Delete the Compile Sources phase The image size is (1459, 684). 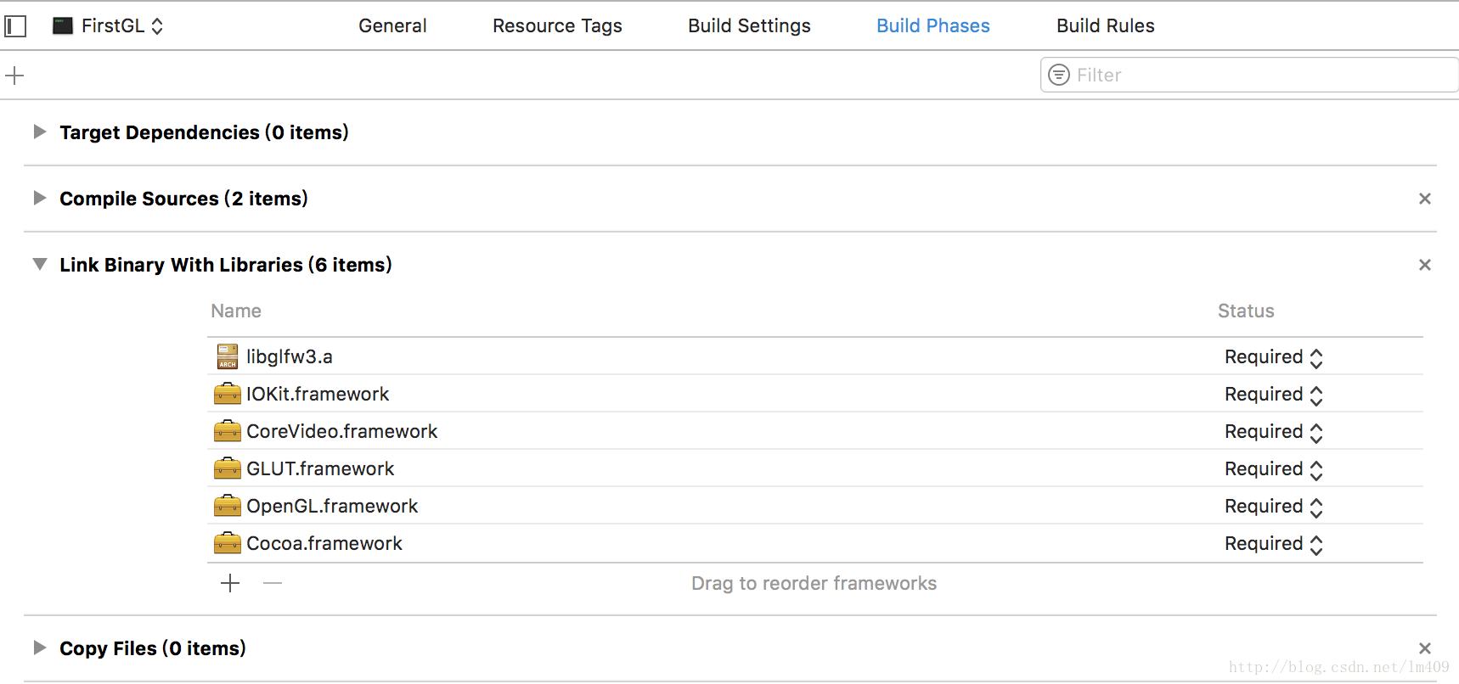1425,199
